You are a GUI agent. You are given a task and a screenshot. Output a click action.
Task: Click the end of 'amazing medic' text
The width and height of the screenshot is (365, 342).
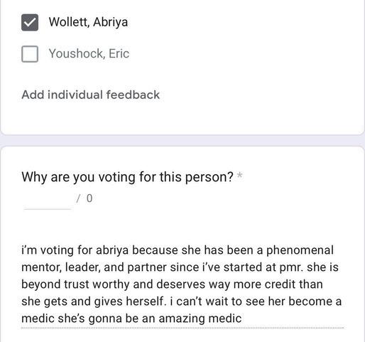(x=241, y=319)
